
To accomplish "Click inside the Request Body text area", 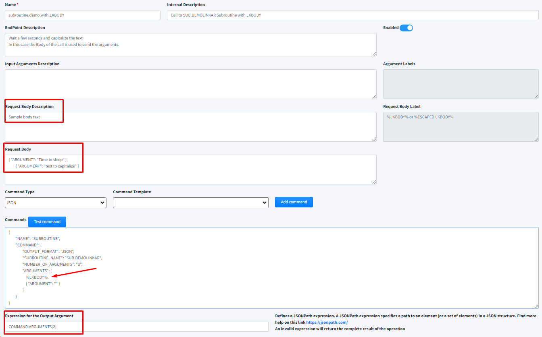I will 190,170.
